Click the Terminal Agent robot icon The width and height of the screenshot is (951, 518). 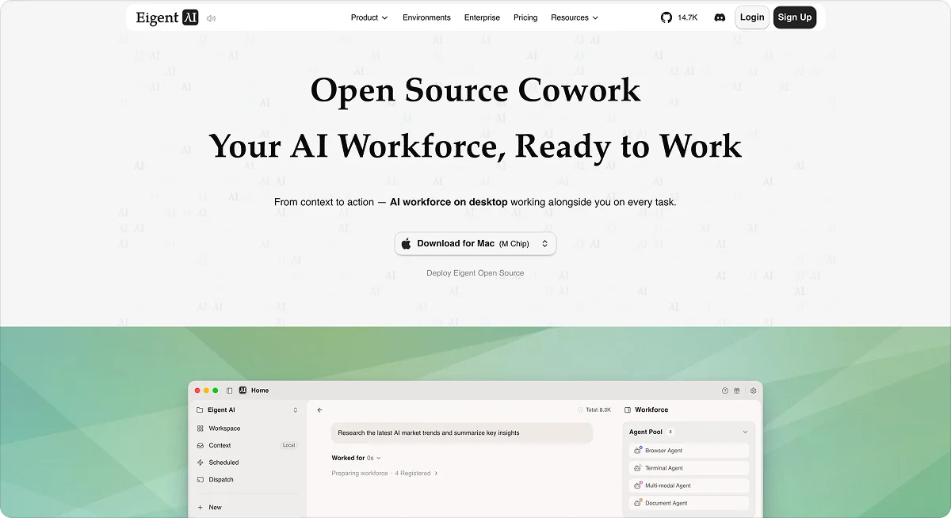coord(638,468)
